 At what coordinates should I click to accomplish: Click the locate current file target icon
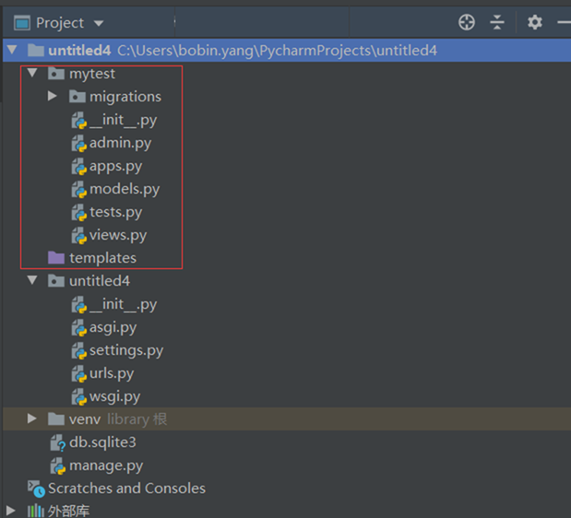pos(467,22)
